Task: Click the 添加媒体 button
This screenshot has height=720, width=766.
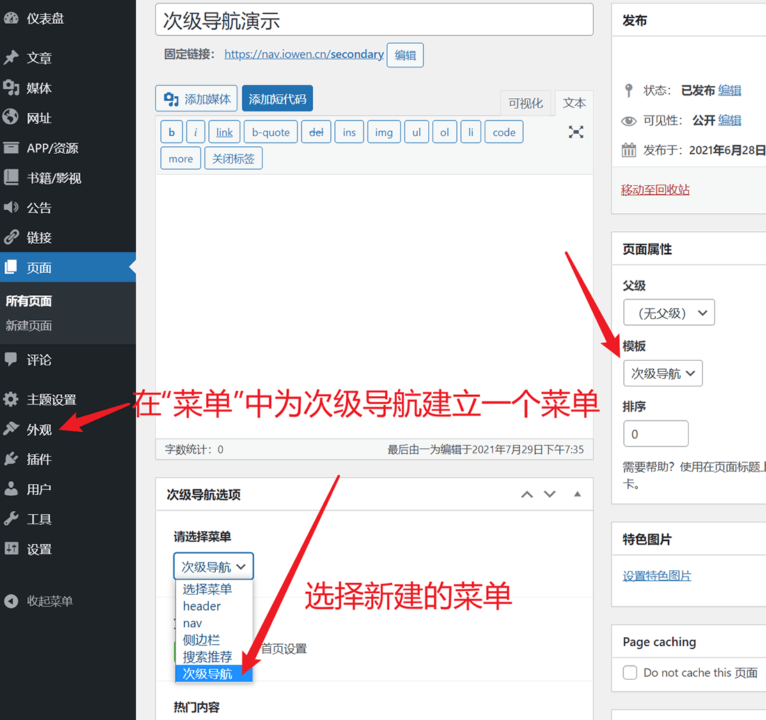Action: coord(196,99)
